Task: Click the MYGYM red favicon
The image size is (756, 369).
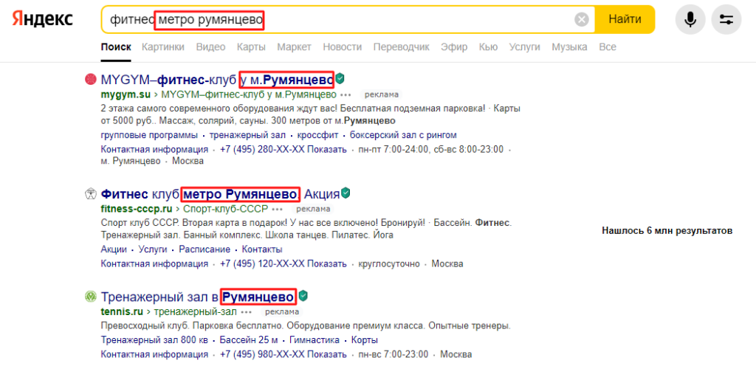Action: pyautogui.click(x=90, y=79)
